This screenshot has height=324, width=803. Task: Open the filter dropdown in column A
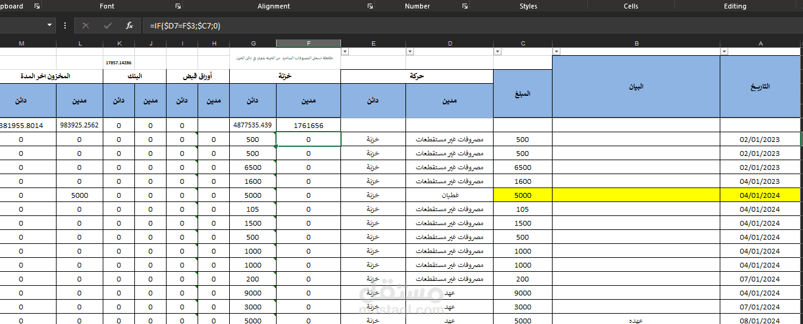(724, 52)
